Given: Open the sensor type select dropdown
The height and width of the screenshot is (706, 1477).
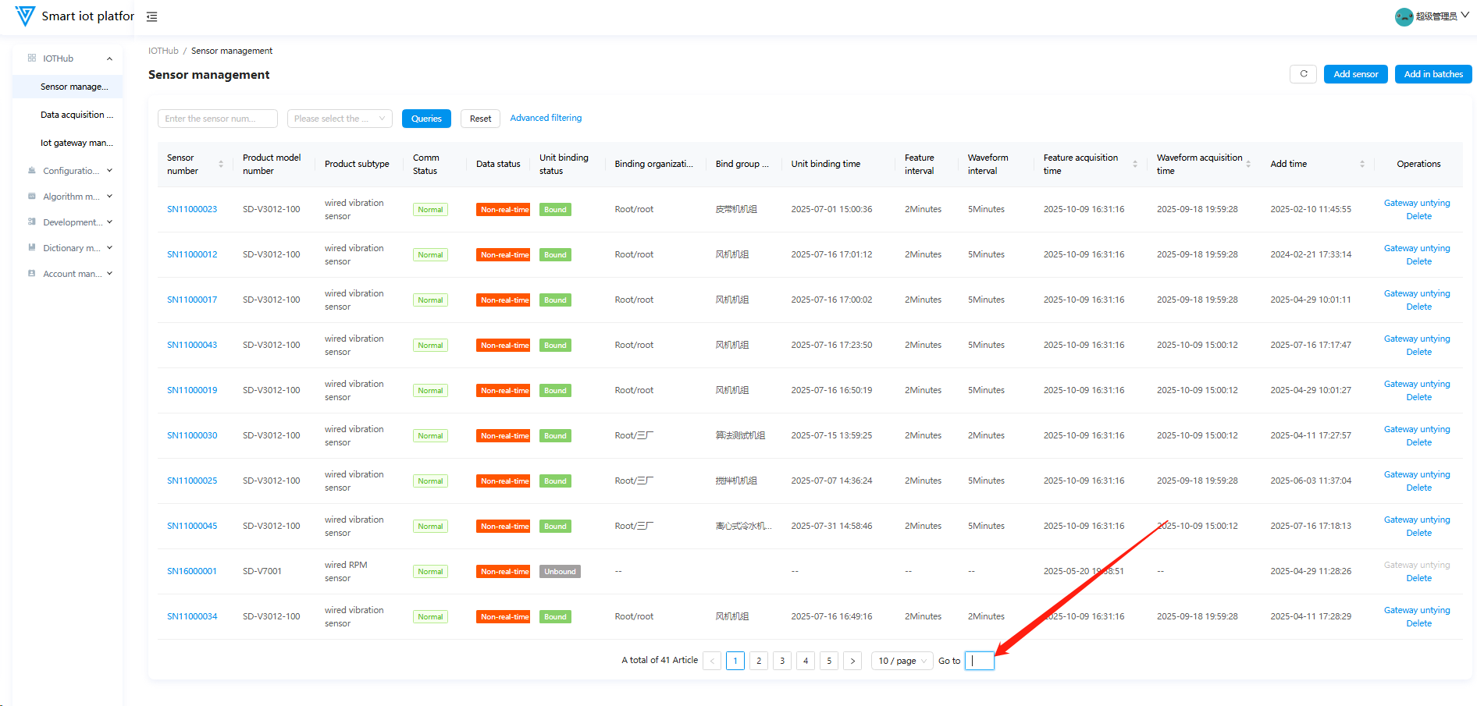Looking at the screenshot, I should [340, 119].
